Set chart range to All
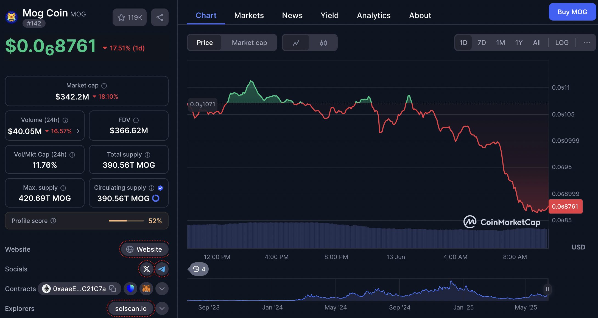Image resolution: width=598 pixels, height=318 pixels. [537, 43]
